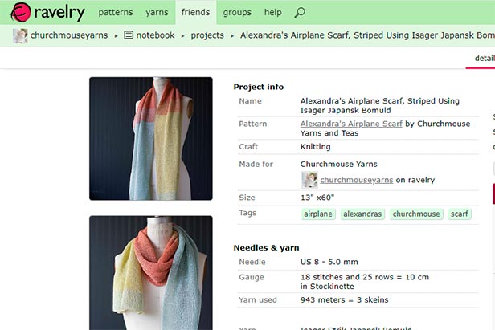Open the first scarf photo
The width and height of the screenshot is (495, 330).
click(x=151, y=138)
